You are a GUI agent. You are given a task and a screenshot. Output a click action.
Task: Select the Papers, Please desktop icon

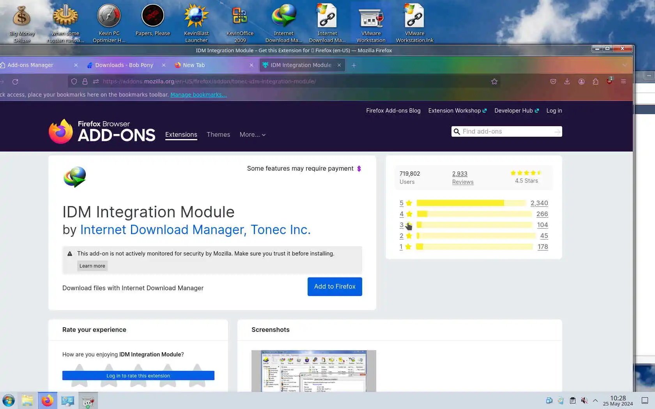pos(153,20)
